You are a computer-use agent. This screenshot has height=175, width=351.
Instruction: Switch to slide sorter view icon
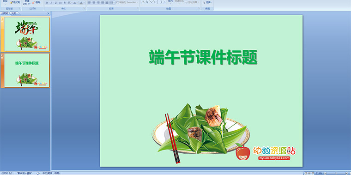click(309, 173)
